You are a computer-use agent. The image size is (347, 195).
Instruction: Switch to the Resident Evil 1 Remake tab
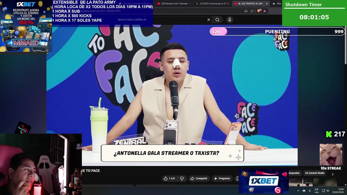174,4
